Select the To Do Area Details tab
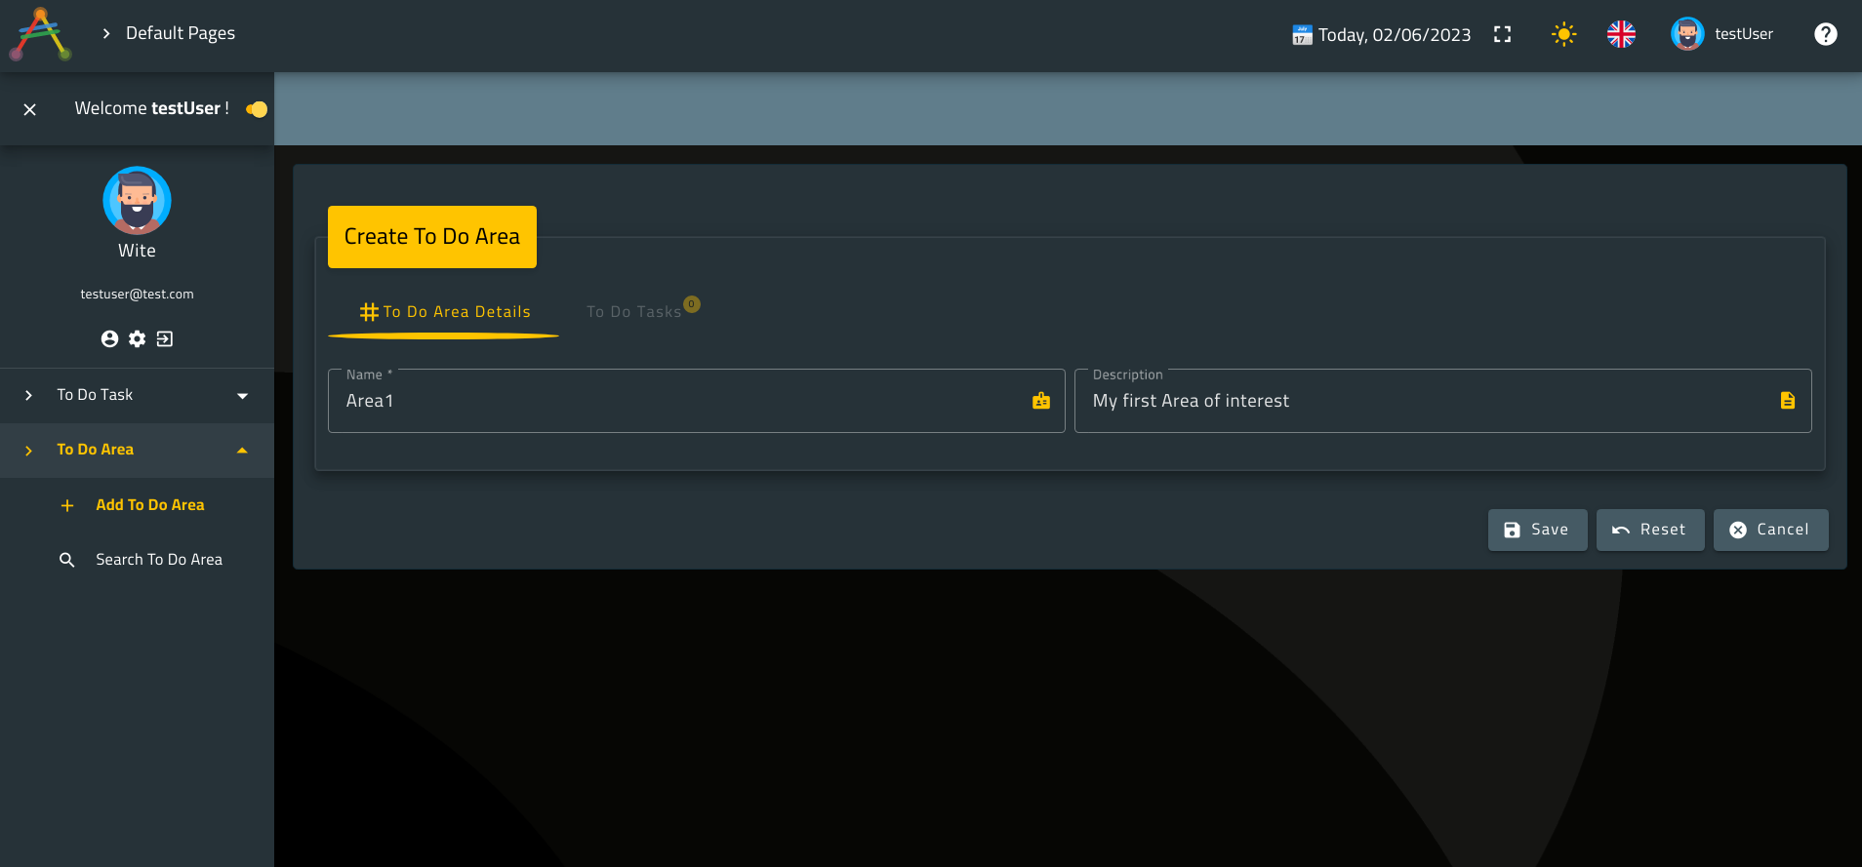Image resolution: width=1862 pixels, height=867 pixels. point(444,312)
